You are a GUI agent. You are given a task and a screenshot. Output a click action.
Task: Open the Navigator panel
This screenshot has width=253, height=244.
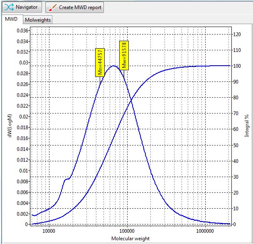[22, 7]
